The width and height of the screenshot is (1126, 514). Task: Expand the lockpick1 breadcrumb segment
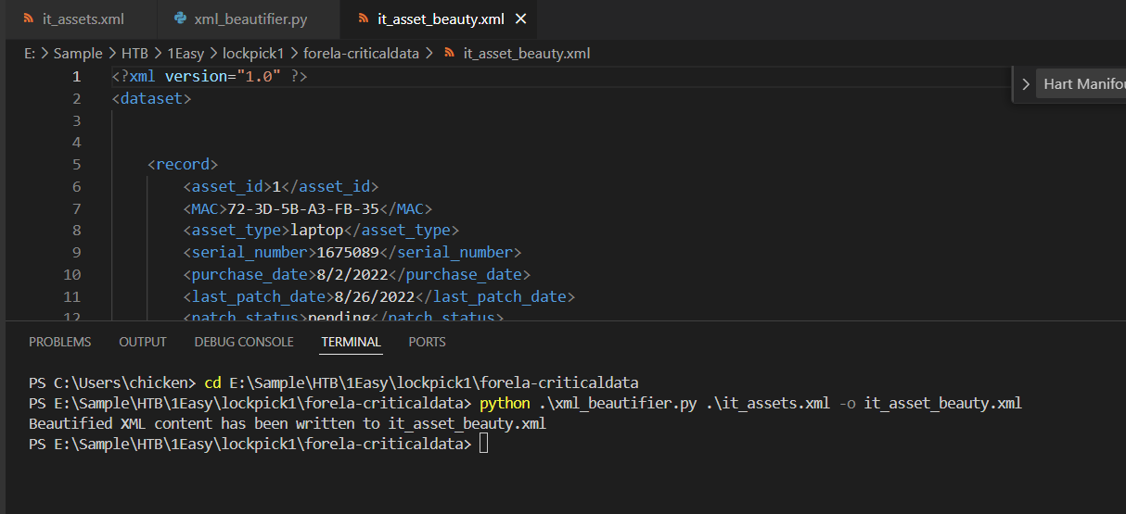pos(253,54)
